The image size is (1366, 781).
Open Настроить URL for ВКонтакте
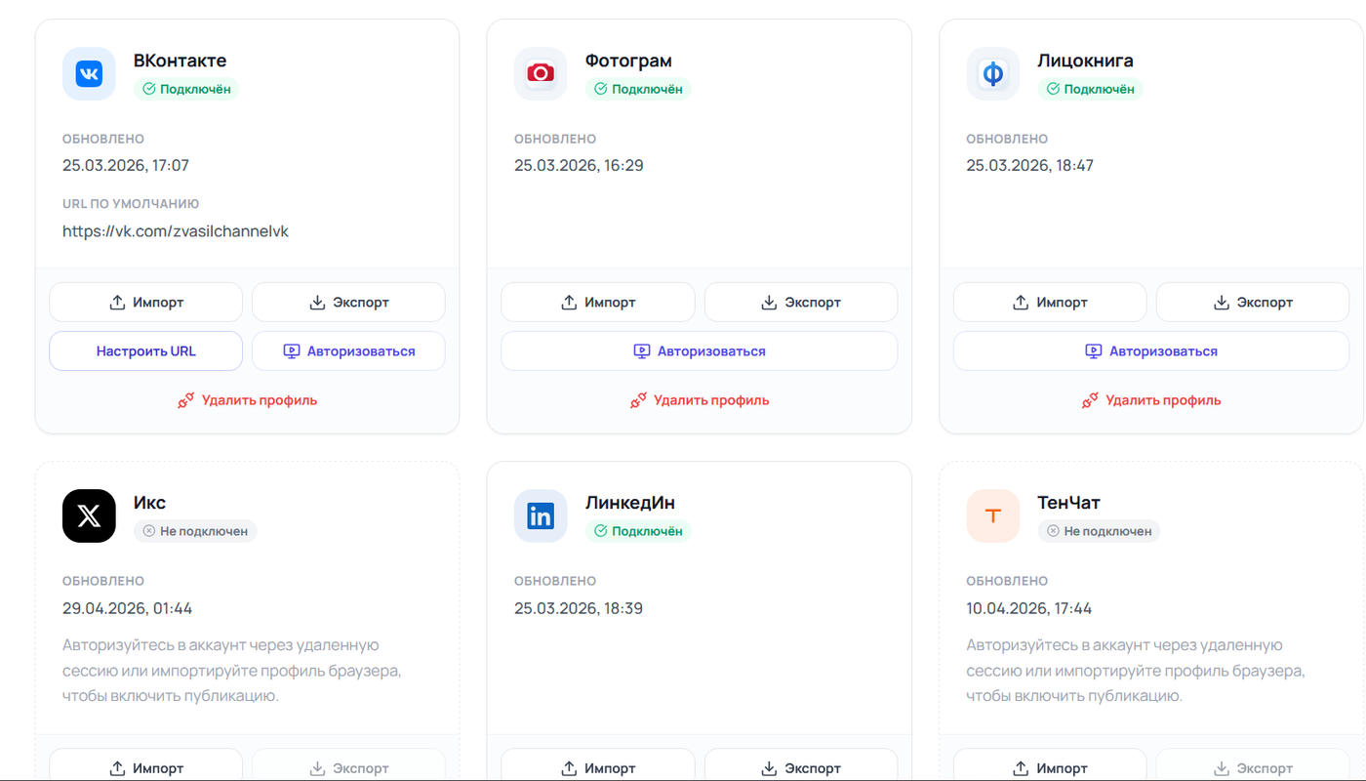[x=145, y=351]
